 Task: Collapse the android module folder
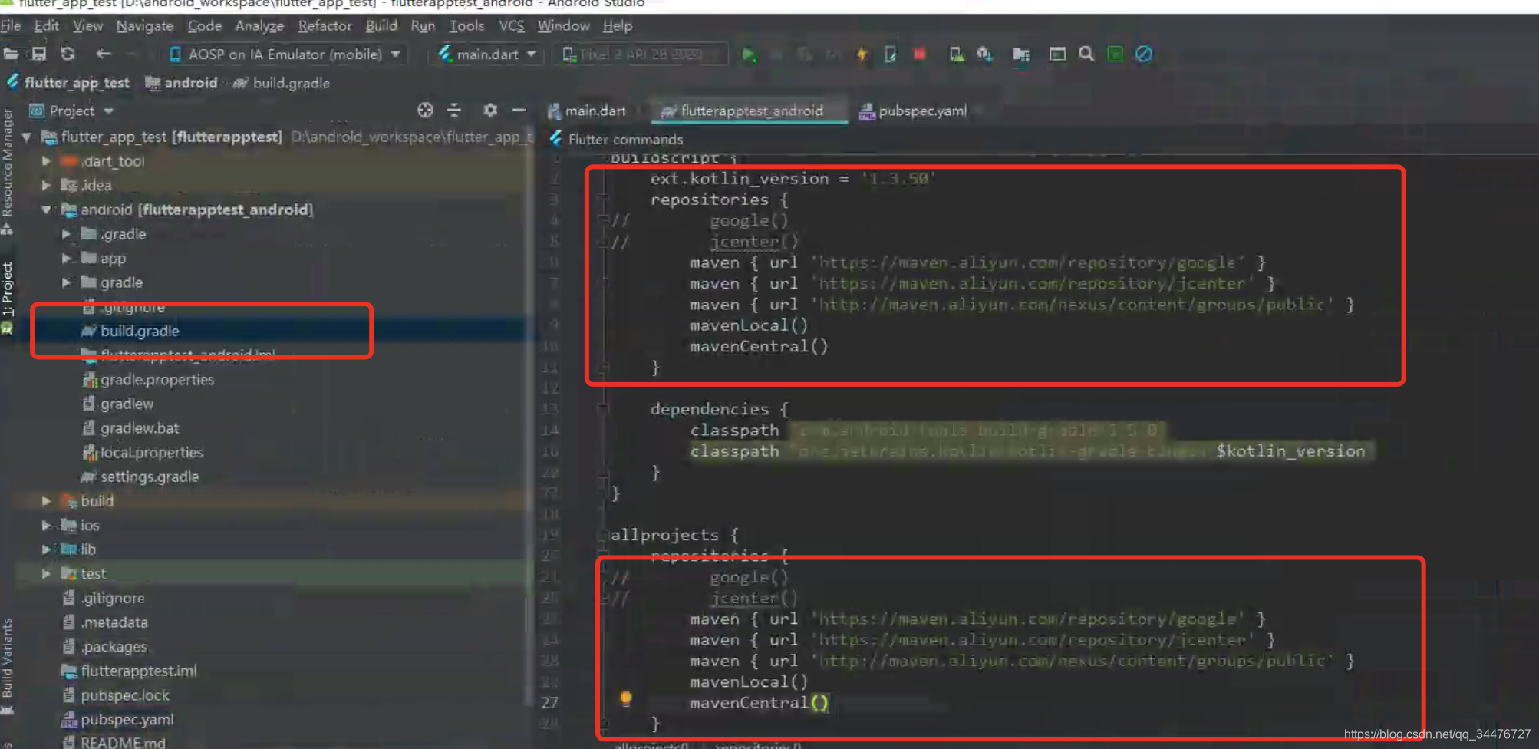click(47, 210)
